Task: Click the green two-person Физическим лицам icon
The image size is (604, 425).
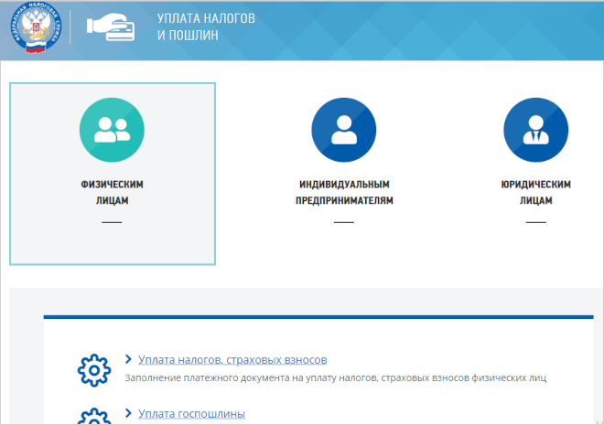Action: [112, 130]
